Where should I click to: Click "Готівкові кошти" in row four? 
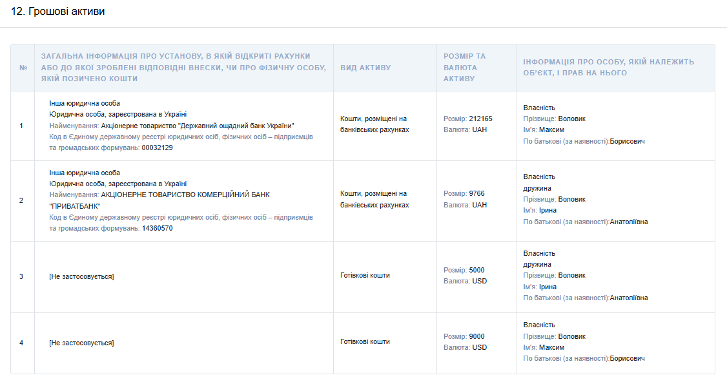(365, 341)
